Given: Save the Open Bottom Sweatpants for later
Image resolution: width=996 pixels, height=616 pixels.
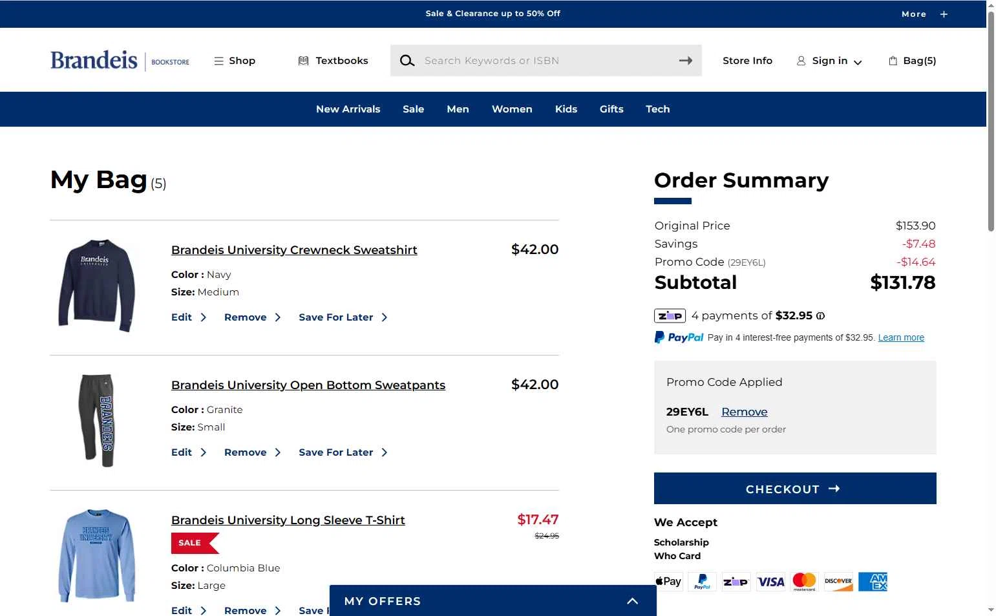Looking at the screenshot, I should coord(343,452).
